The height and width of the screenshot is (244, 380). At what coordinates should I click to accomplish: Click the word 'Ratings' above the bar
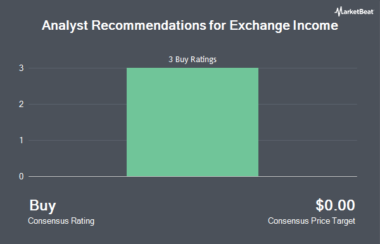203,60
